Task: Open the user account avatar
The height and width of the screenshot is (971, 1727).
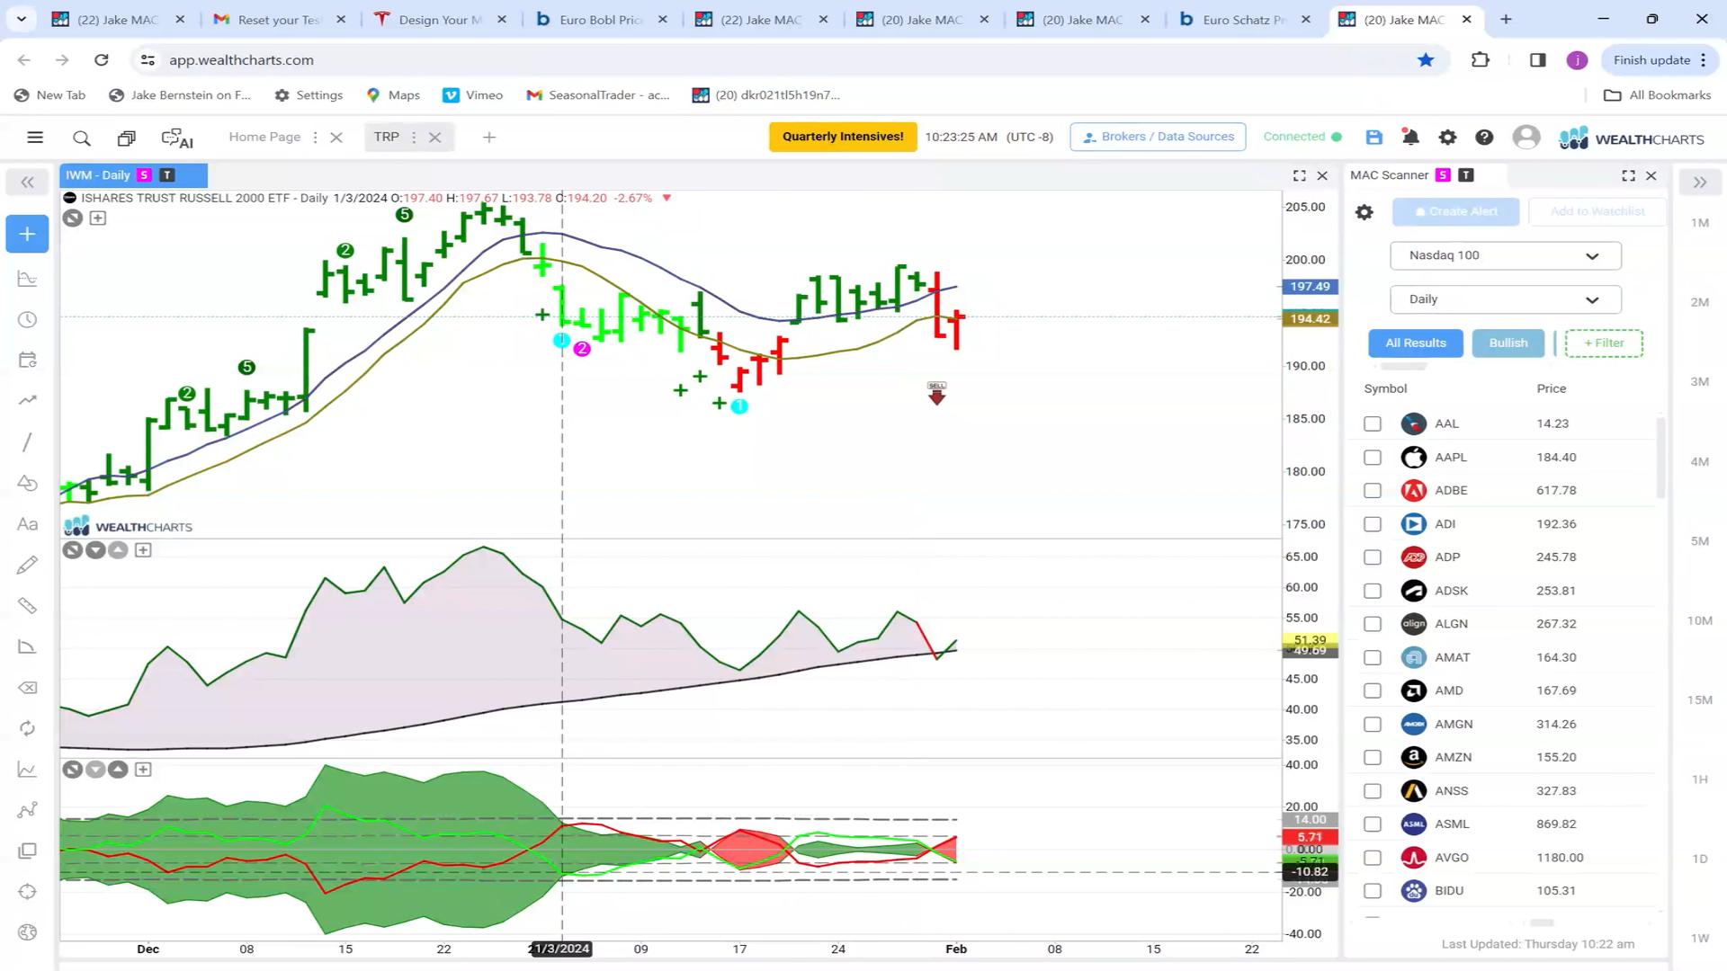Action: pyautogui.click(x=1526, y=137)
